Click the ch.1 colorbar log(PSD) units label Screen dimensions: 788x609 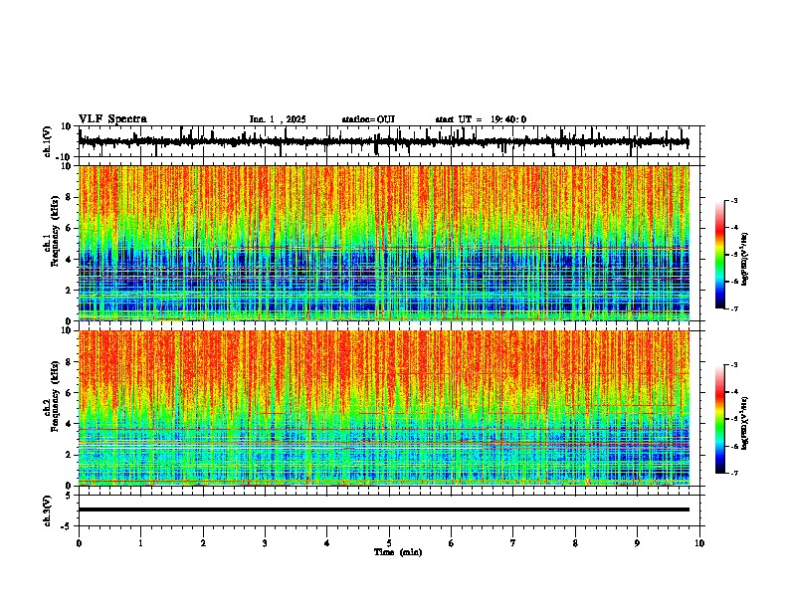click(x=745, y=260)
